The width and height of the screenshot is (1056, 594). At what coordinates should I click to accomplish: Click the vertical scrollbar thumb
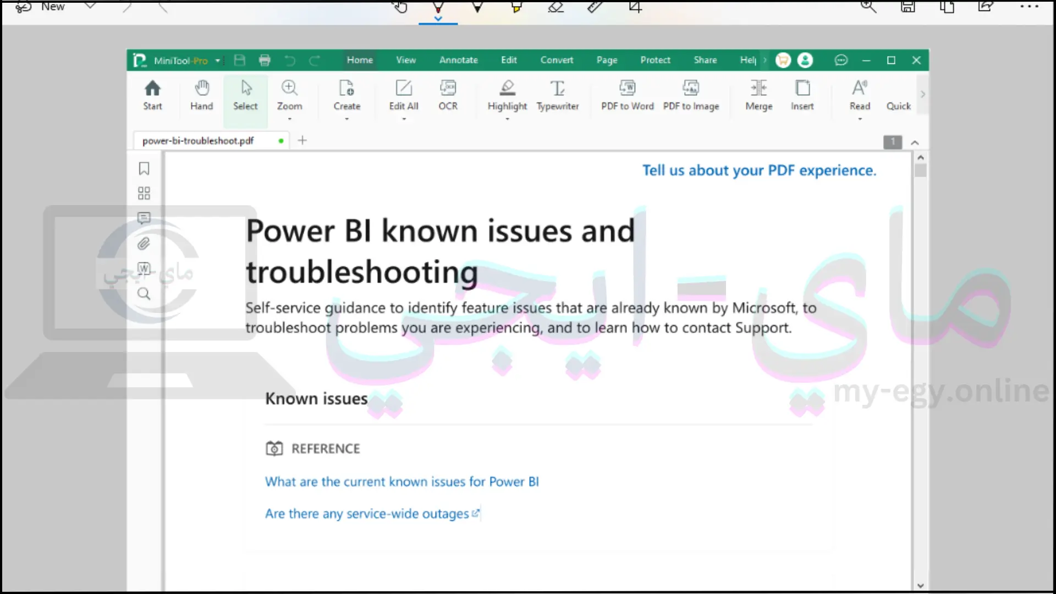click(x=920, y=170)
